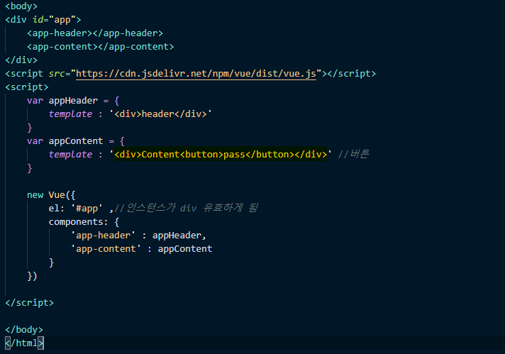The width and height of the screenshot is (505, 354).
Task: Click the closing </div> tag line
Action: coord(21,60)
